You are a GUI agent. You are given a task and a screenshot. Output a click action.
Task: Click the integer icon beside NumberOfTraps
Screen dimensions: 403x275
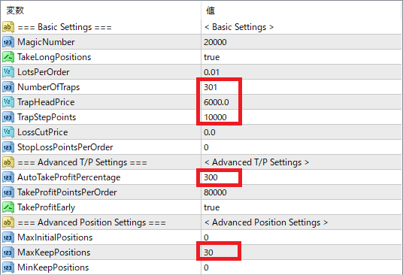8,87
